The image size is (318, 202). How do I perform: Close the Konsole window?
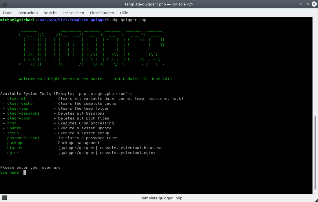point(314,4)
